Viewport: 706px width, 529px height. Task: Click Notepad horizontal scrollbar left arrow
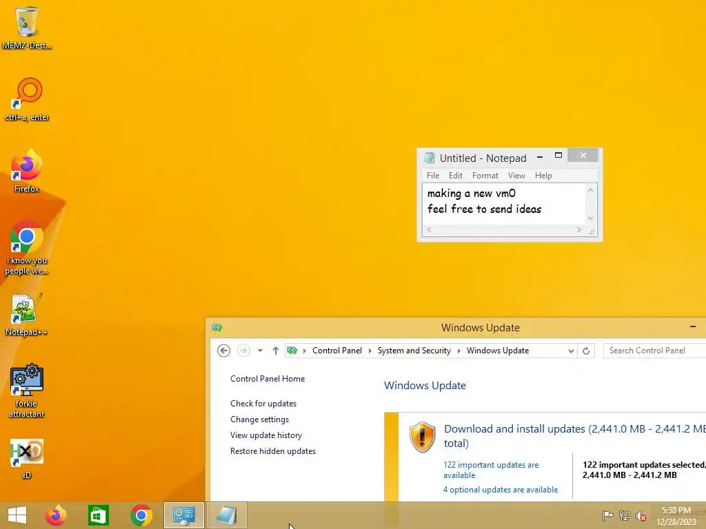[429, 230]
